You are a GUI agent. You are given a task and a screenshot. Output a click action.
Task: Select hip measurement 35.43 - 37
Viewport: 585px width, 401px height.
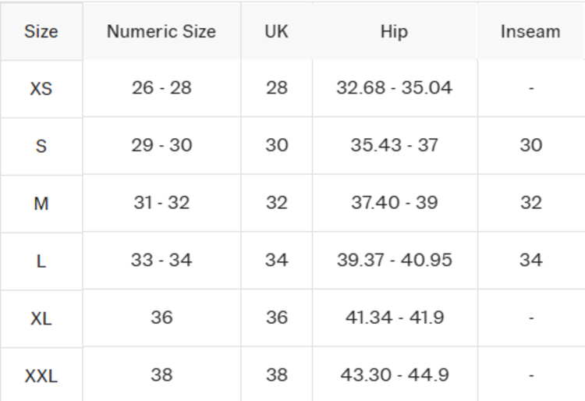click(x=394, y=145)
